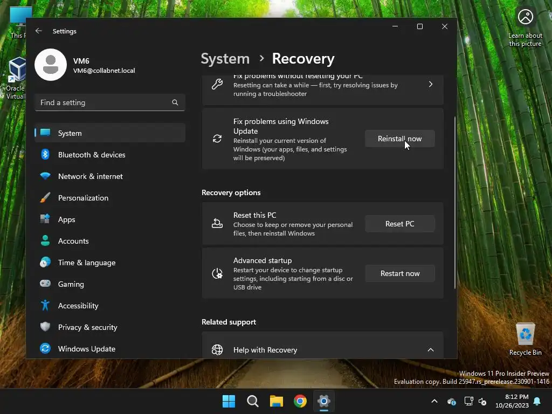The width and height of the screenshot is (552, 414).
Task: Open System in the sidebar
Action: 110,133
